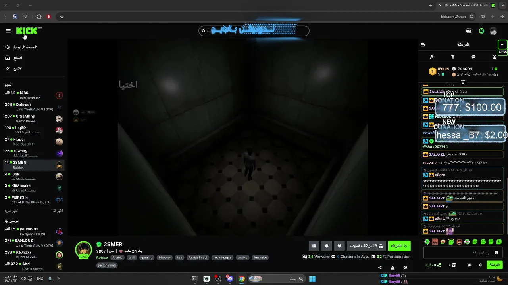Viewport: 508px width, 285px height.
Task: Open chat settings gear
Action: [480, 265]
